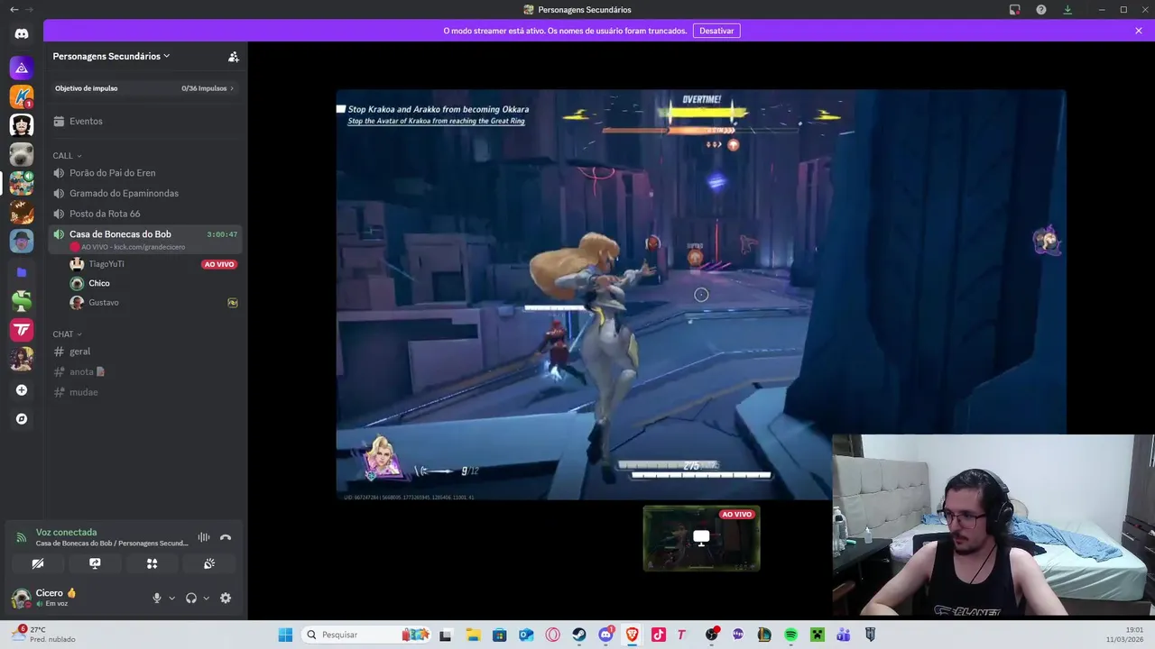Click the Voz conectada status text
The width and height of the screenshot is (1155, 649).
[x=66, y=533]
